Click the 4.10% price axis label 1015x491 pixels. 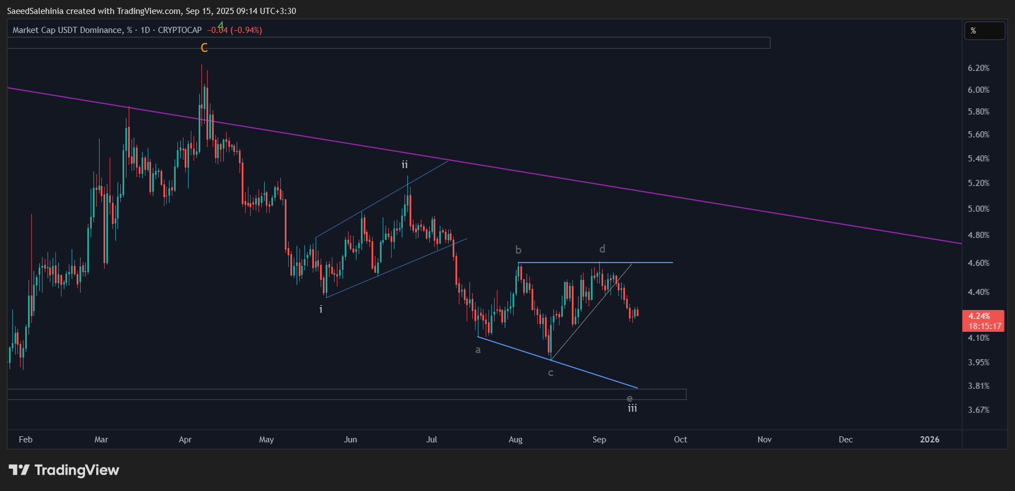tap(979, 338)
